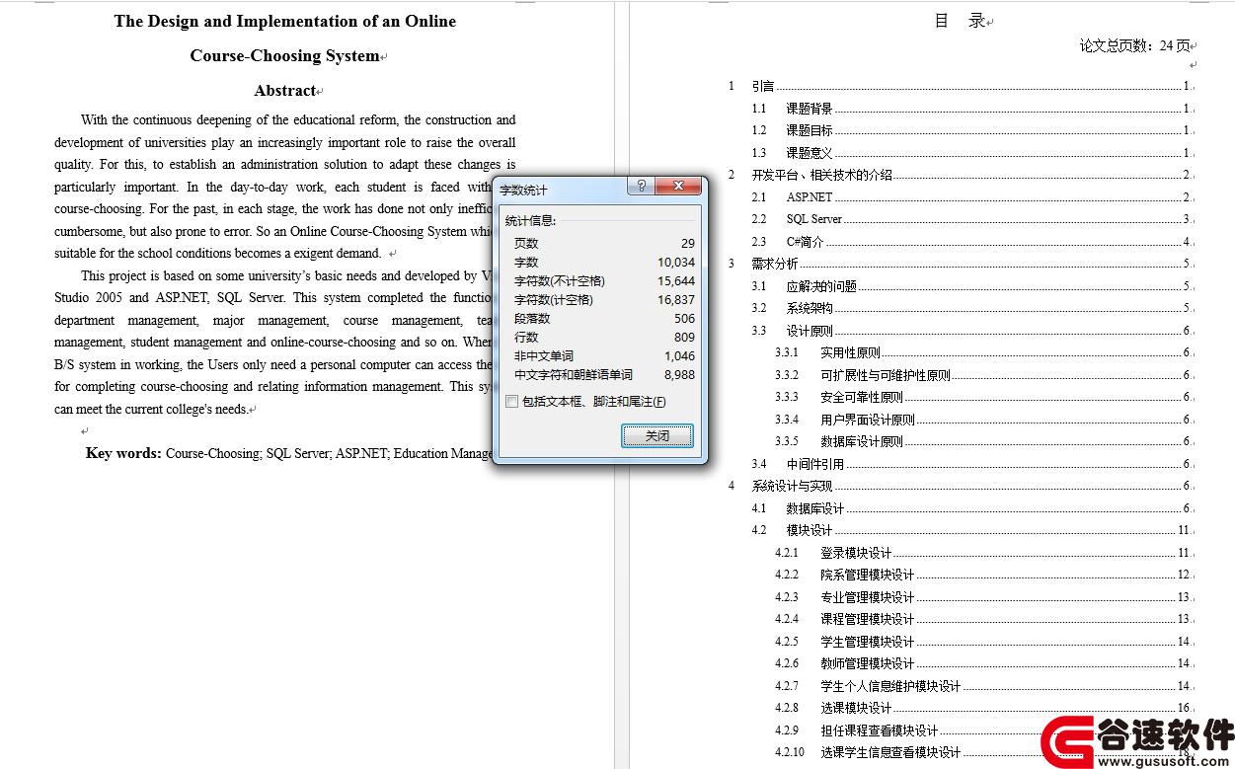Screen dimensions: 1235x769
Task: Click the title line The Design and Implementation
Action: point(284,21)
